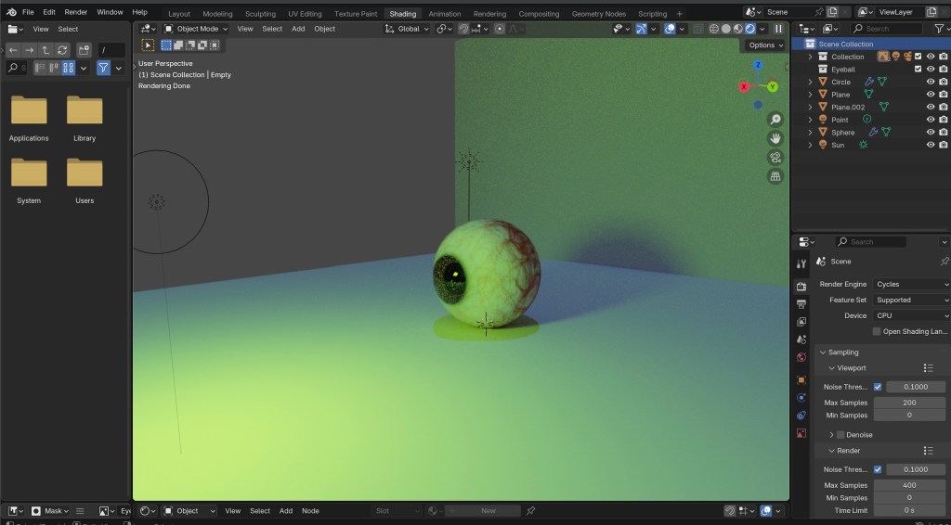Pause viewport render preview
The image size is (951, 525).
778,29
